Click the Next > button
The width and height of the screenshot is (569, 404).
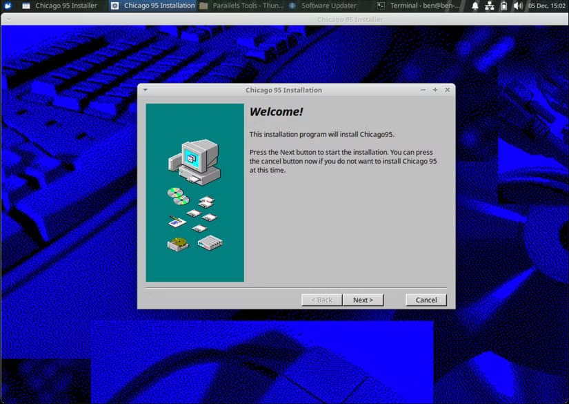click(363, 300)
